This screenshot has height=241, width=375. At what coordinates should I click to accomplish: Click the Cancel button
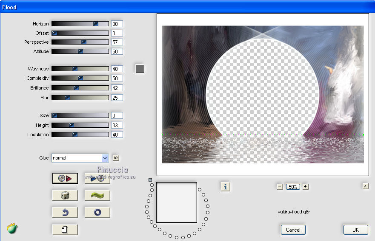tap(293, 230)
